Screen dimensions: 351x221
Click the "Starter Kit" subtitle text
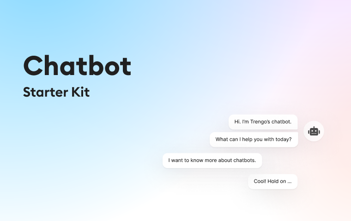[x=56, y=92]
